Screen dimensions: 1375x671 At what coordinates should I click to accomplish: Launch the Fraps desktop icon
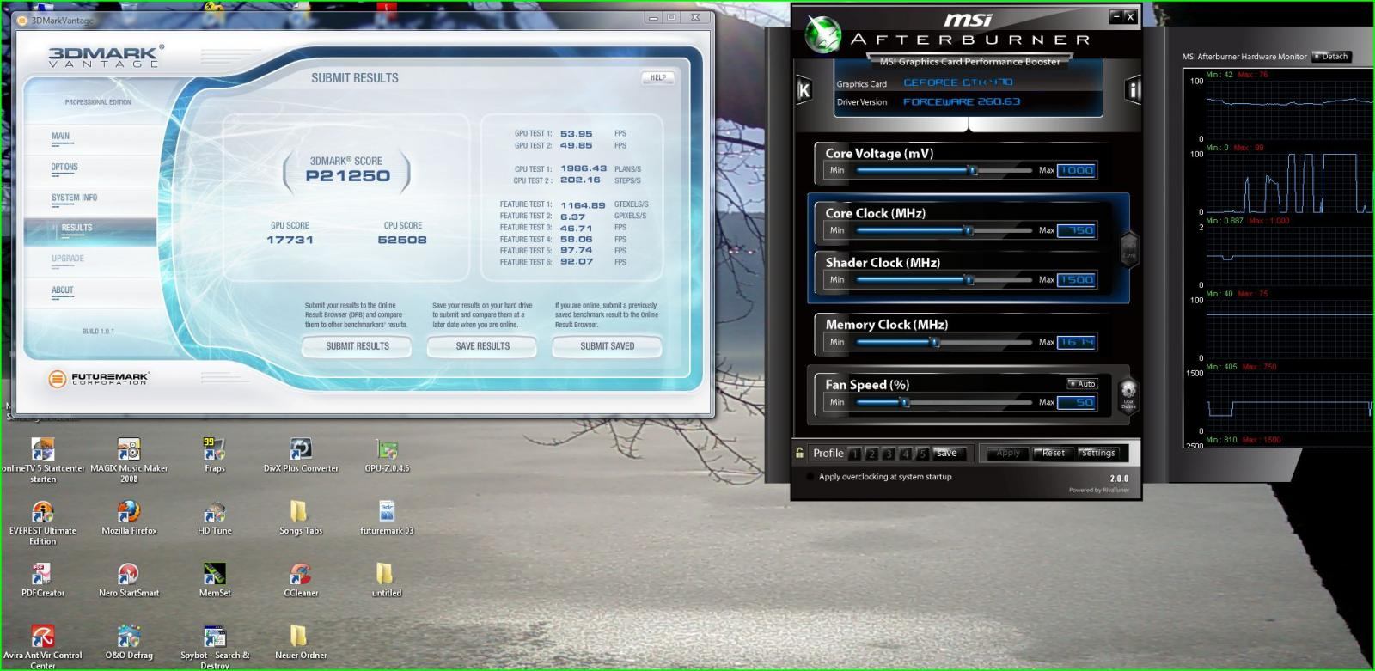215,449
